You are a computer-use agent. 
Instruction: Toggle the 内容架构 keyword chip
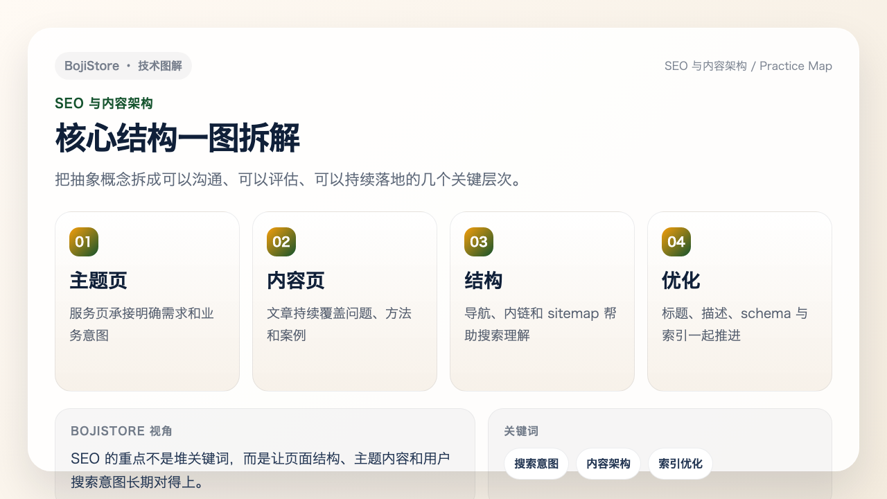pyautogui.click(x=608, y=464)
